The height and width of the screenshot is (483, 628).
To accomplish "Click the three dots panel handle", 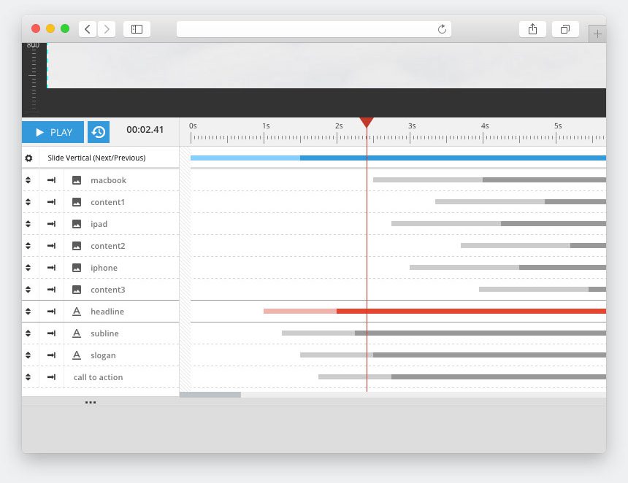I will [91, 402].
